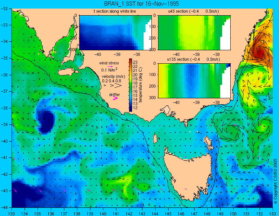Viewport: 279px width, 216px height.
Task: Click the -38 latitude axis label
Action: [x=4, y=108]
